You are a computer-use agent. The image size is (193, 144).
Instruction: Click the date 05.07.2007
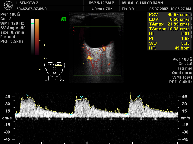coord(159,9)
